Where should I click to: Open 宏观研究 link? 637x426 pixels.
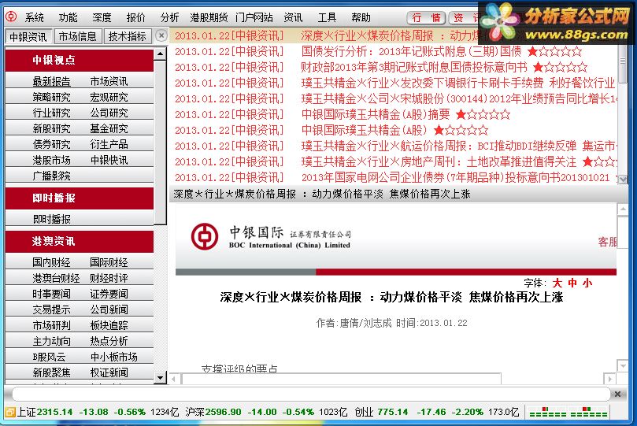pyautogui.click(x=109, y=98)
